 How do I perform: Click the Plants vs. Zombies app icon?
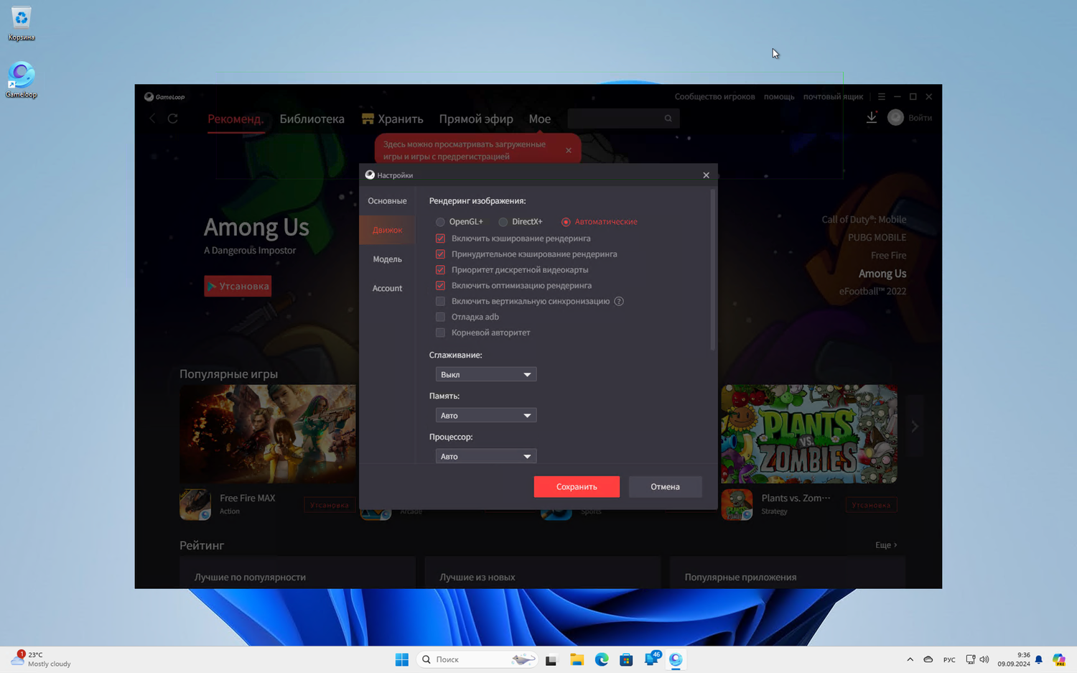[x=737, y=504]
